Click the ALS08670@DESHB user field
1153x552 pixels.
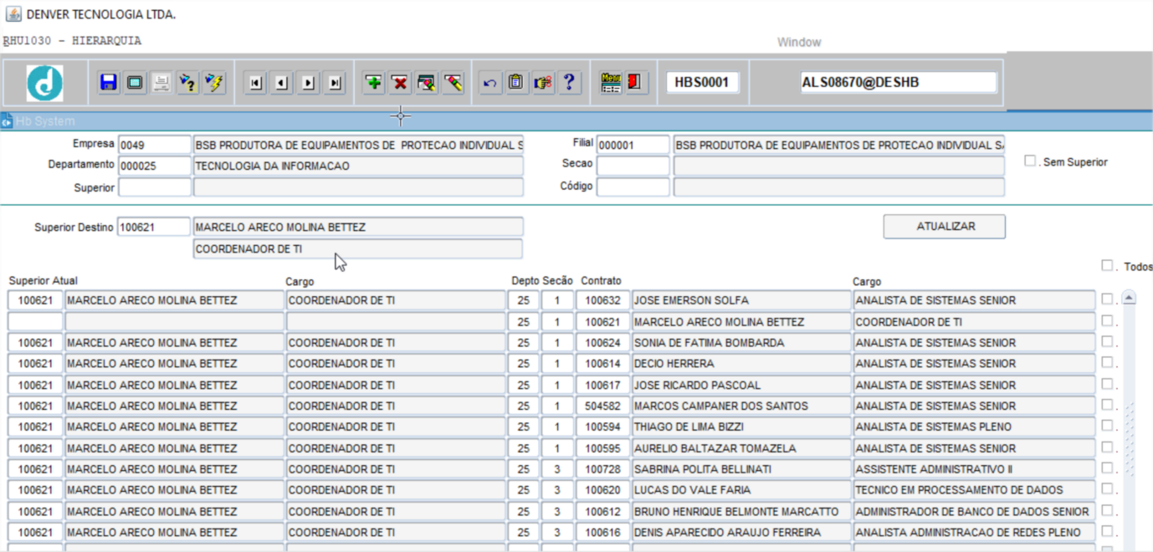click(x=899, y=82)
